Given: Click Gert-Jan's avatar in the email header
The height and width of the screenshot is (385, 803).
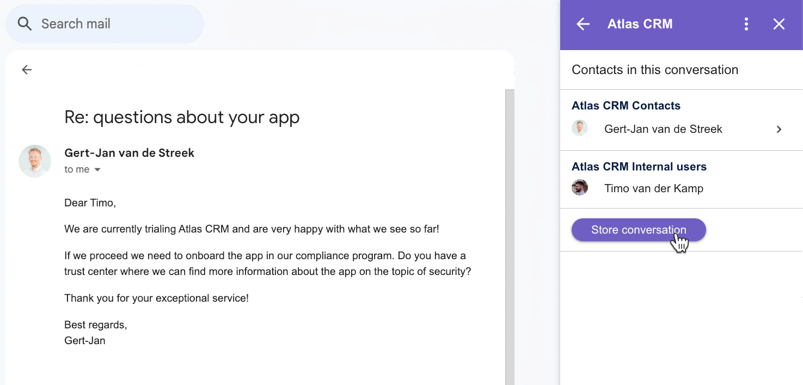Looking at the screenshot, I should tap(35, 161).
